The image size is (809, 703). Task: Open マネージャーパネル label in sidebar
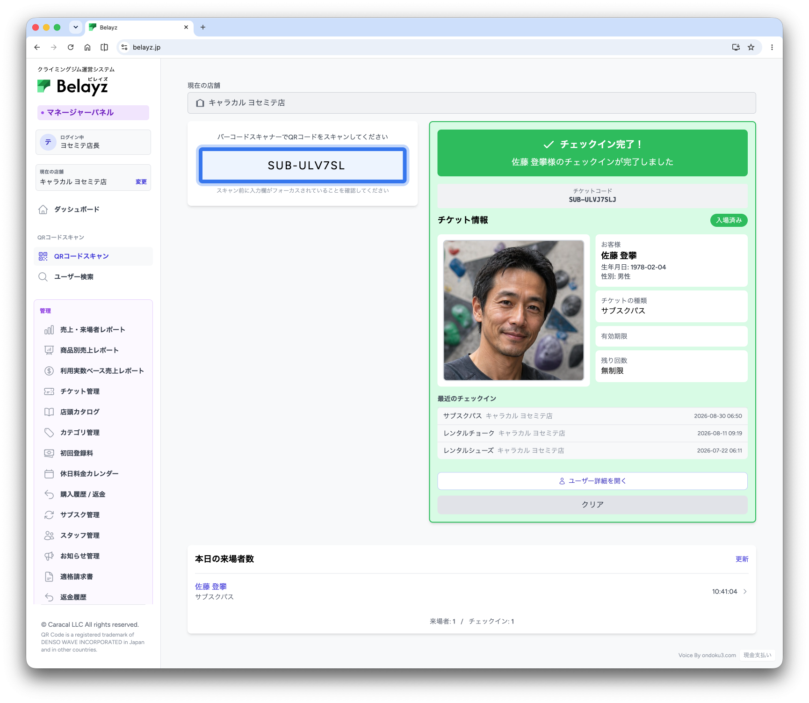click(93, 113)
